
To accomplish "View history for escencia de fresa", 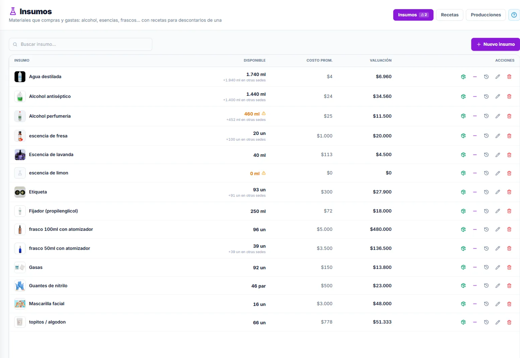I will pyautogui.click(x=486, y=136).
